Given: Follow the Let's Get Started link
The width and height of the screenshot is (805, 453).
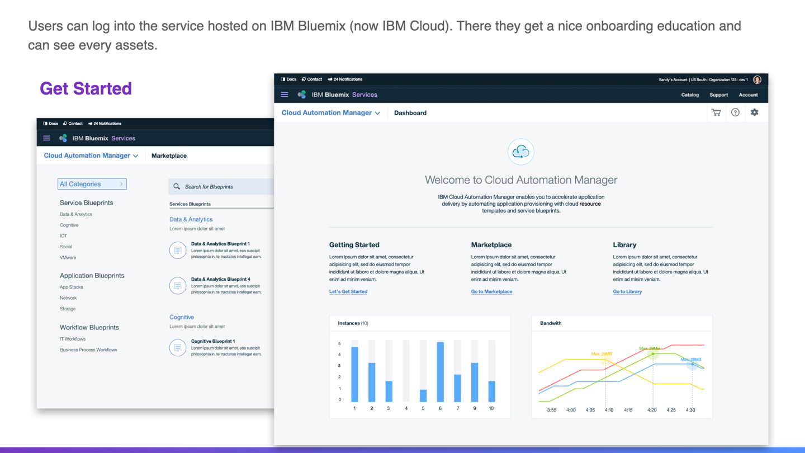Looking at the screenshot, I should [x=348, y=291].
